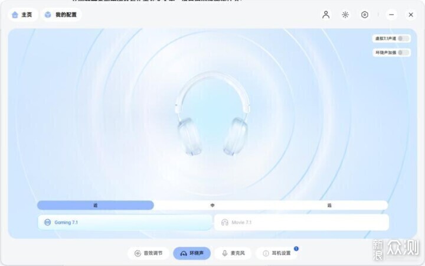The image size is (425, 266).
Task: Select the 中 distance option
Action: click(212, 205)
